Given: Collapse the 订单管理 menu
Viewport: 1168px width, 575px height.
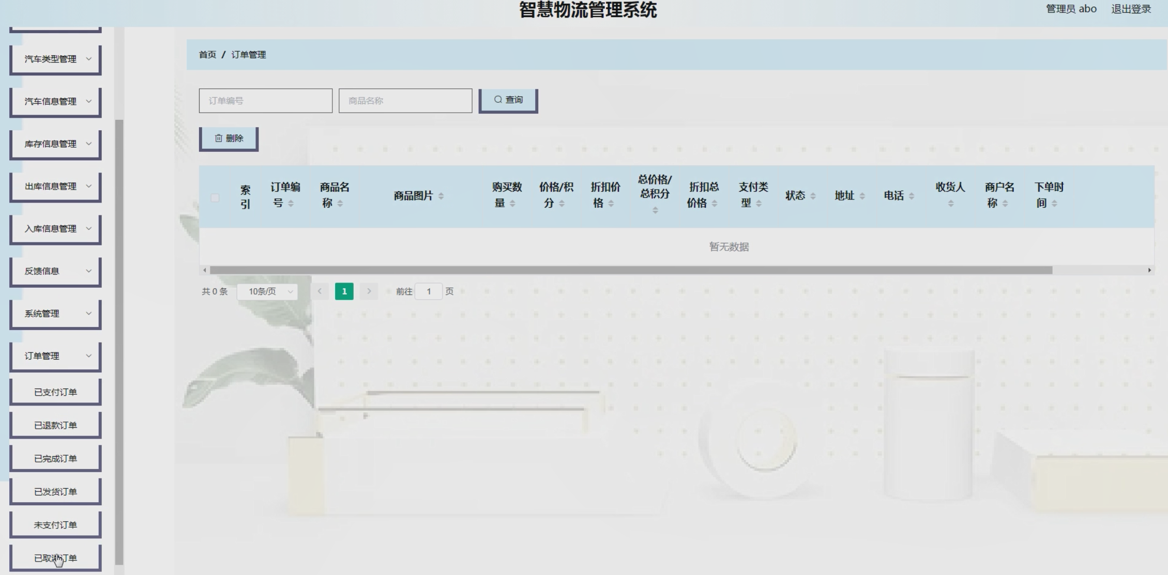Looking at the screenshot, I should pos(55,356).
